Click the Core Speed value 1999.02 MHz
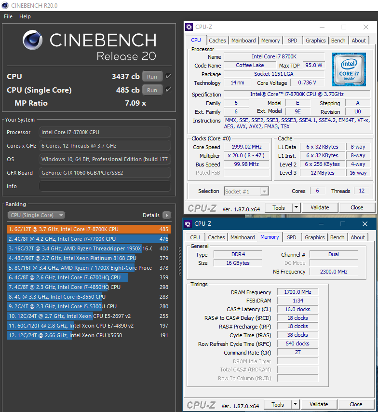378x412 pixels. point(246,147)
